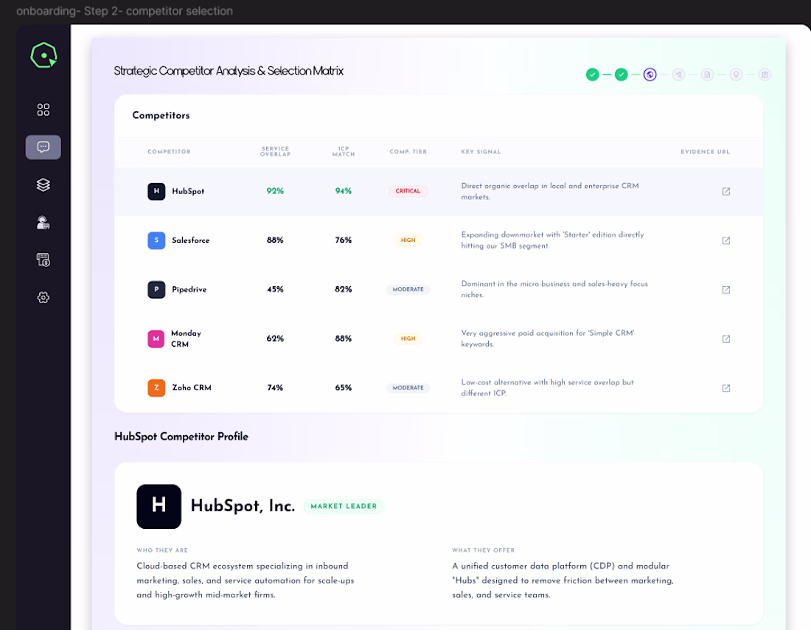
Task: Click the HubSpot Competitor Profile heading
Action: coord(181,437)
